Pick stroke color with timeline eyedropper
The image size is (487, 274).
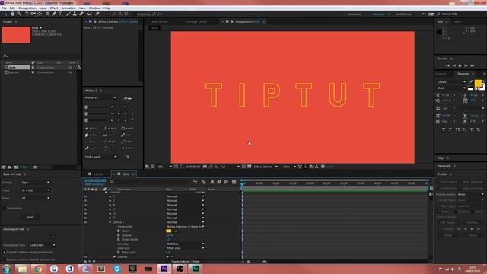pos(175,231)
